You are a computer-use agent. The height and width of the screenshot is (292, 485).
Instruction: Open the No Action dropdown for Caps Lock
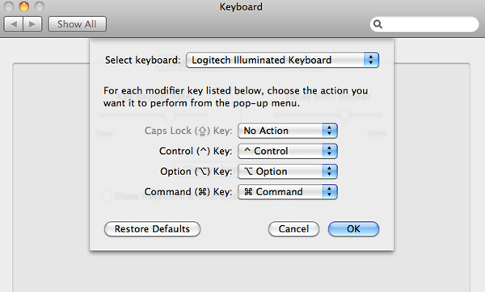[287, 131]
